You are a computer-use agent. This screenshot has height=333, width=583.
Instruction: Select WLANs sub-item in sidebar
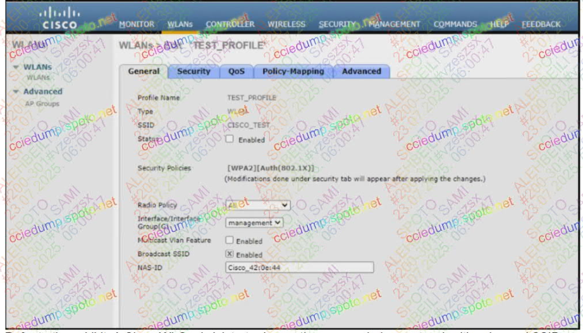point(38,77)
